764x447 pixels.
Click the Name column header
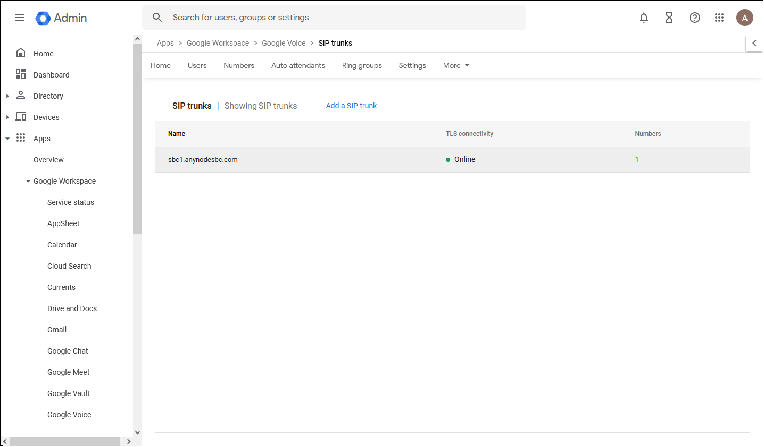click(177, 134)
